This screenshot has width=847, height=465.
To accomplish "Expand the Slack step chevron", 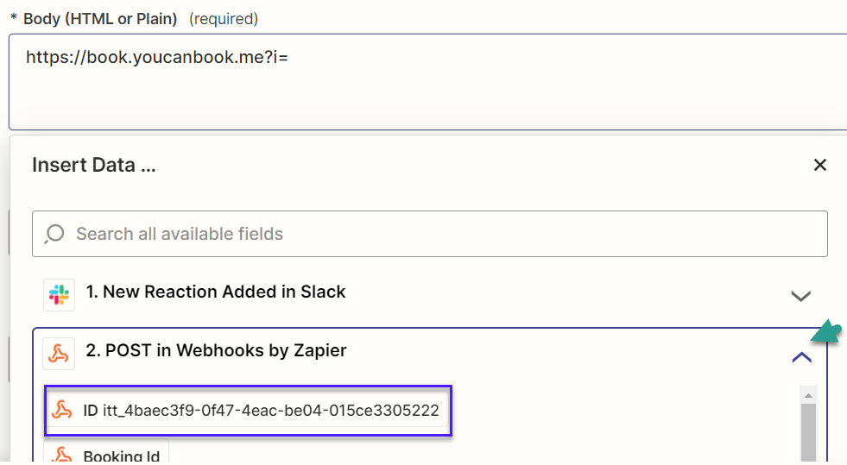I will (x=800, y=296).
